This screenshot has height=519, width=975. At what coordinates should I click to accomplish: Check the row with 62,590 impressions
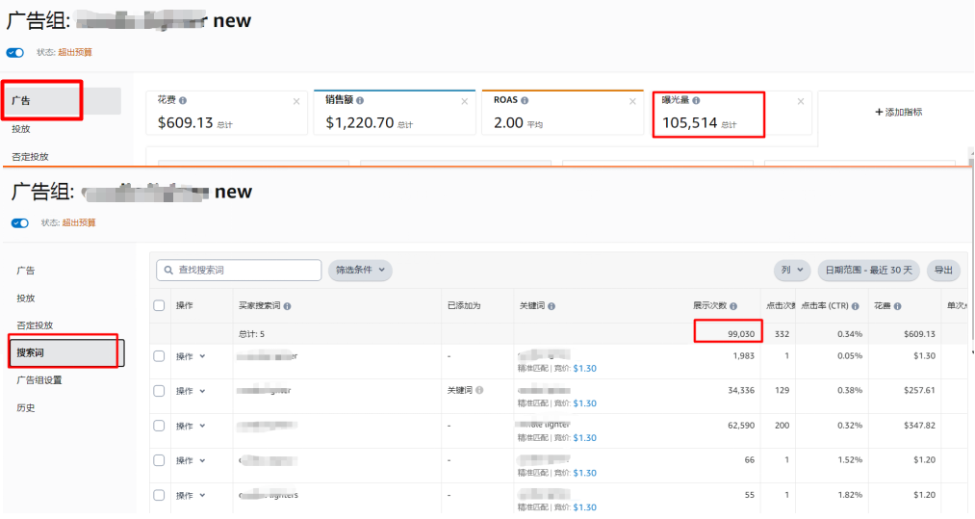160,426
